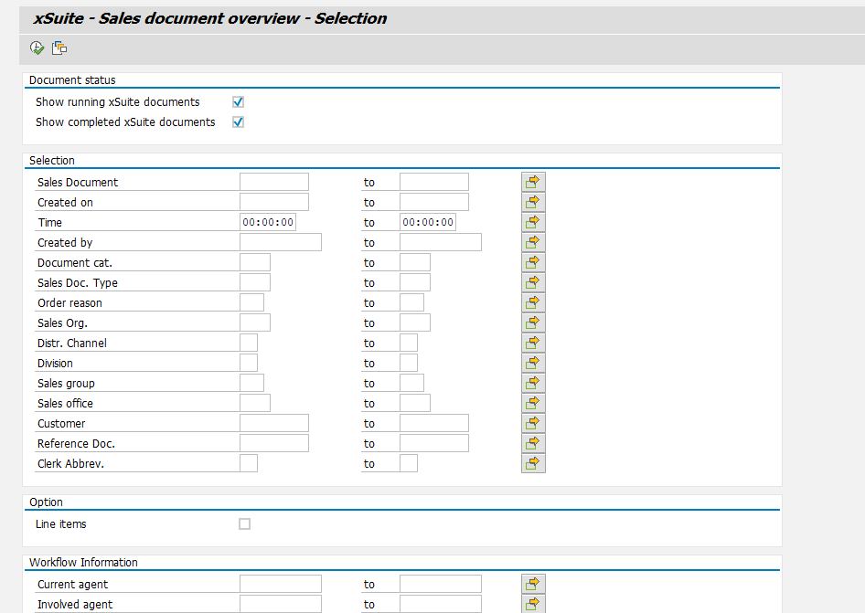Open multiple selection for Clerk Abbrev.

(x=533, y=462)
